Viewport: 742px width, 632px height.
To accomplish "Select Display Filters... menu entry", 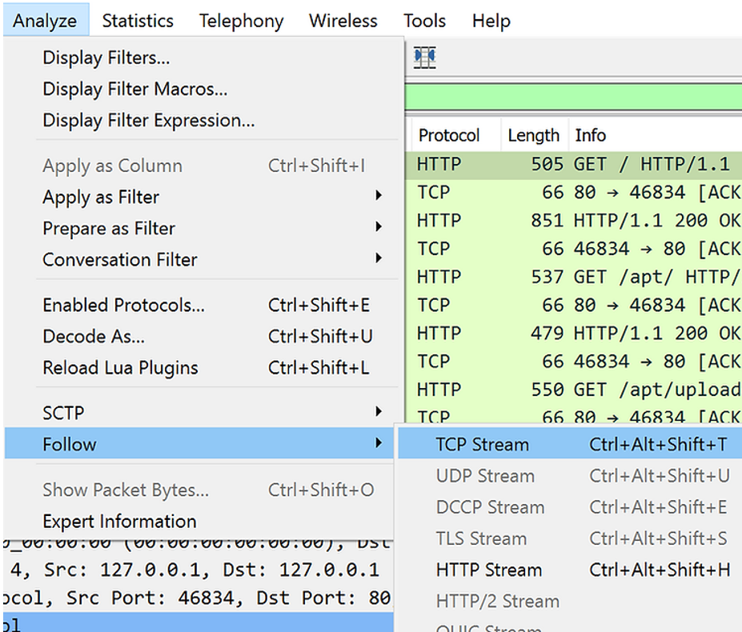I will click(106, 58).
